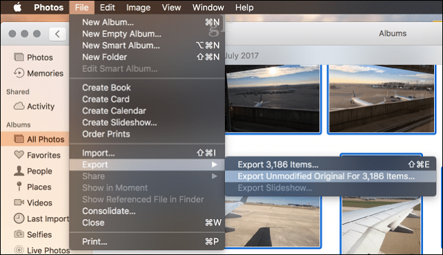Open the Apple menu icon
Screen dimensions: 443x255
point(17,8)
